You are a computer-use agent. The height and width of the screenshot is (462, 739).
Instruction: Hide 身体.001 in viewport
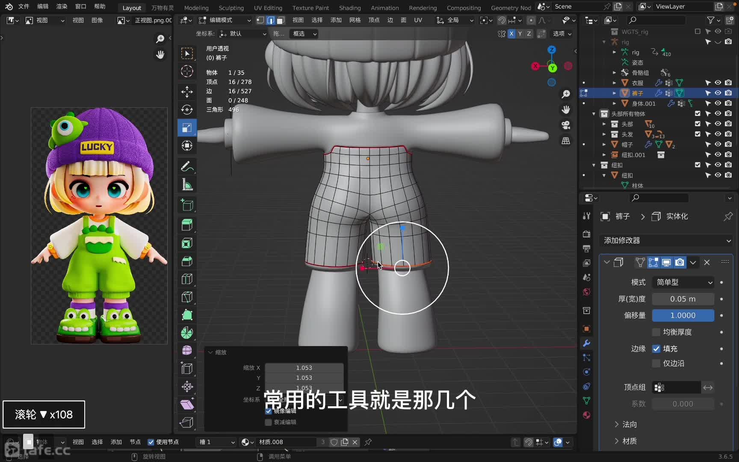[718, 103]
